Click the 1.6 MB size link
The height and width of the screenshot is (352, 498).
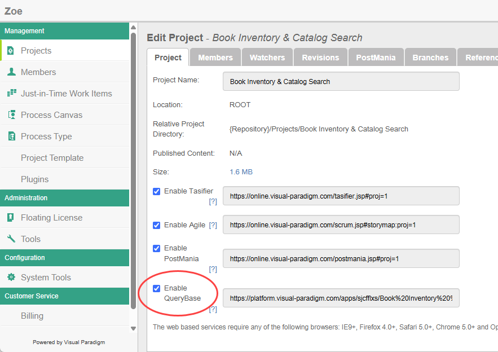click(x=241, y=172)
